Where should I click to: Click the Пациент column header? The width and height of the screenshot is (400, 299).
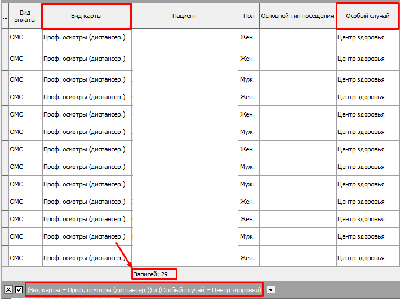point(184,16)
